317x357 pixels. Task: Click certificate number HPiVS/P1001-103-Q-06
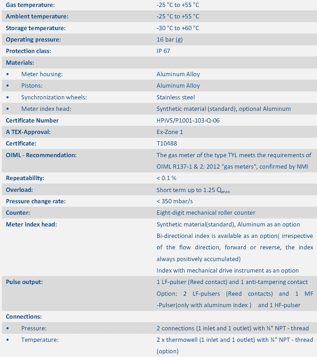click(188, 120)
